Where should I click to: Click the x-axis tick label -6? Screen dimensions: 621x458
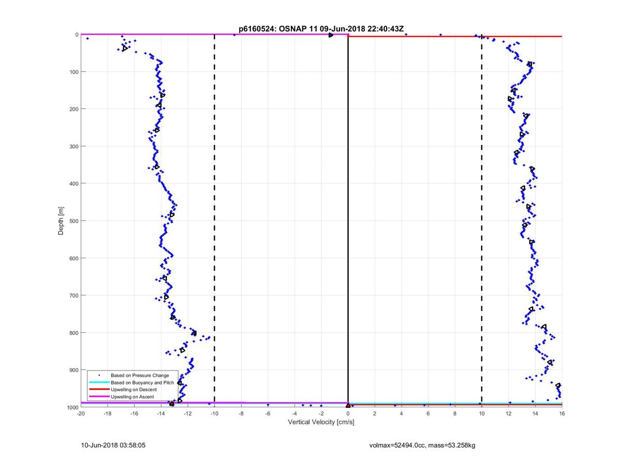pyautogui.click(x=268, y=413)
